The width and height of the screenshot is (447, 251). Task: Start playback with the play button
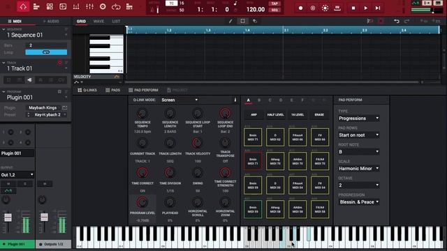[365, 8]
